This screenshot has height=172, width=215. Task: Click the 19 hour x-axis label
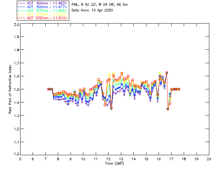[x=197, y=159]
